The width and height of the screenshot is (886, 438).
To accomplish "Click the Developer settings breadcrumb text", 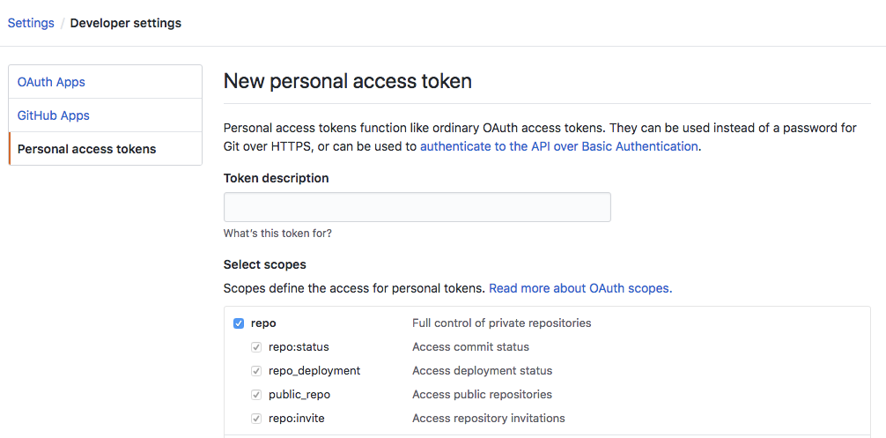I will [126, 23].
